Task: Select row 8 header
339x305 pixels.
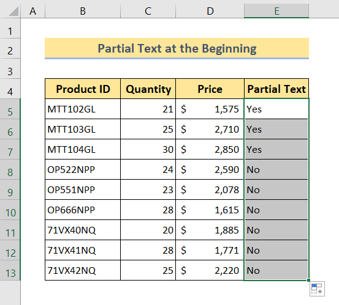Action: pyautogui.click(x=10, y=170)
